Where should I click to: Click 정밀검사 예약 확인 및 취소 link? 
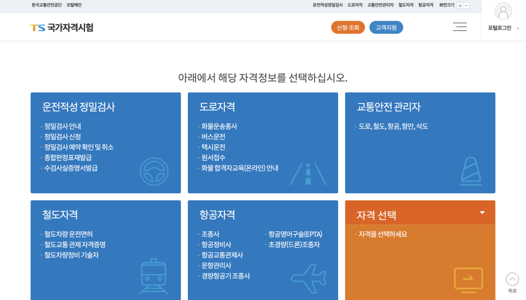coord(79,148)
